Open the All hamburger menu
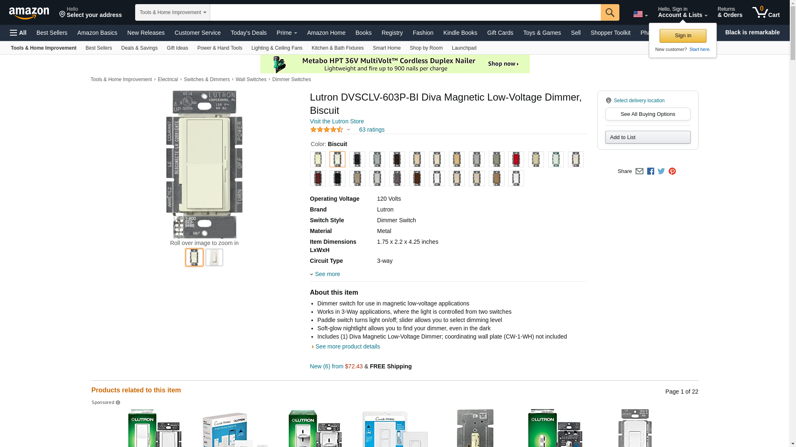 pos(18,33)
